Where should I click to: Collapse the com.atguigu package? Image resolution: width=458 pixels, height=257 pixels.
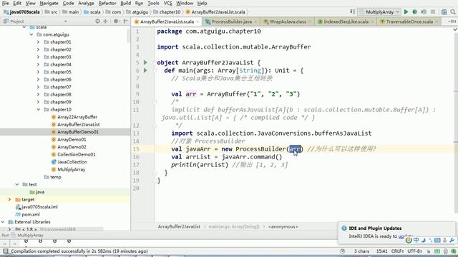tap(31, 34)
